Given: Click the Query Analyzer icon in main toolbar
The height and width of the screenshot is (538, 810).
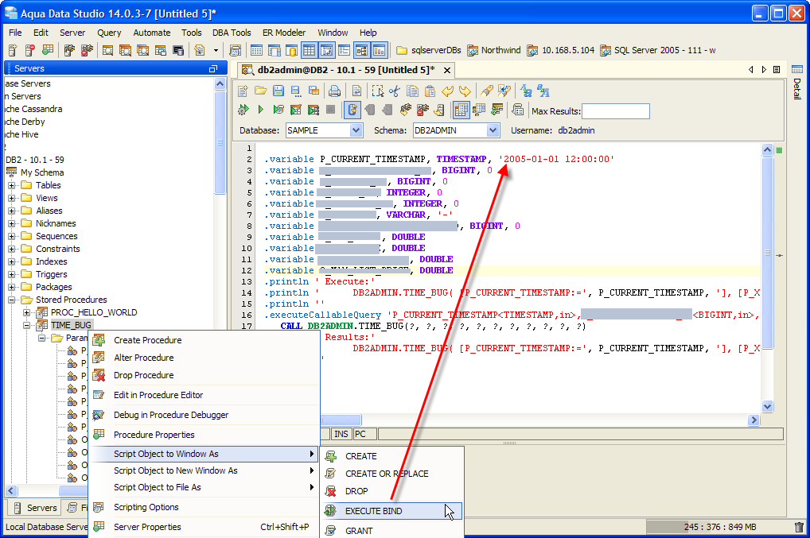Looking at the screenshot, I should tap(107, 50).
